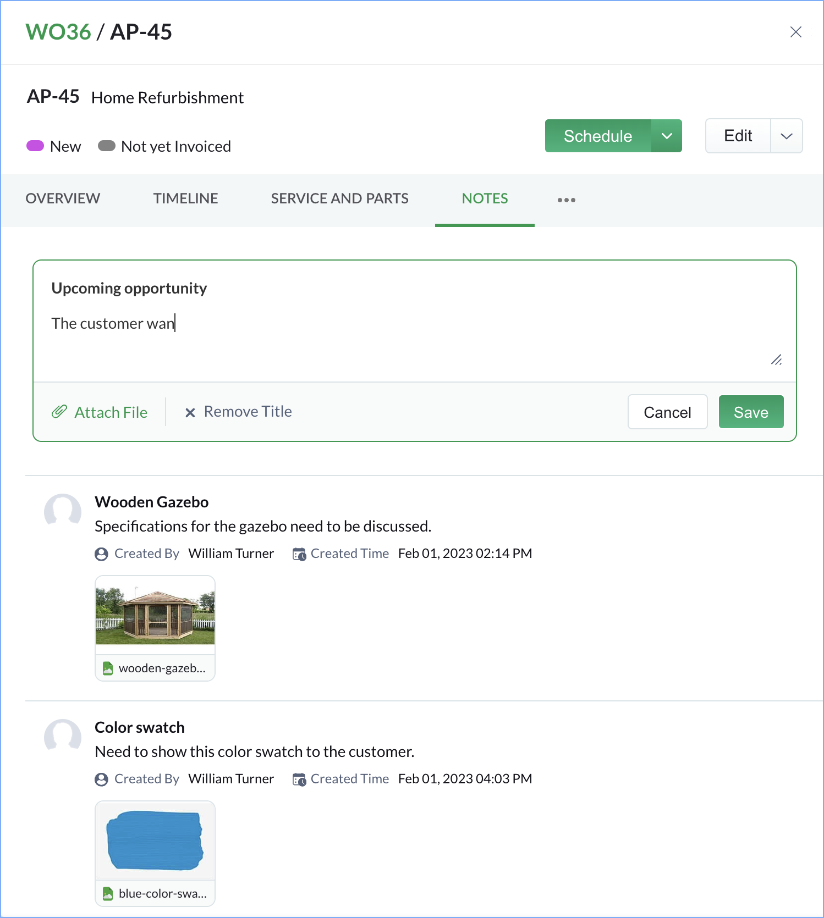Click the wooden-gazebo file image icon
Screen dimensions: 824x918
coord(108,668)
